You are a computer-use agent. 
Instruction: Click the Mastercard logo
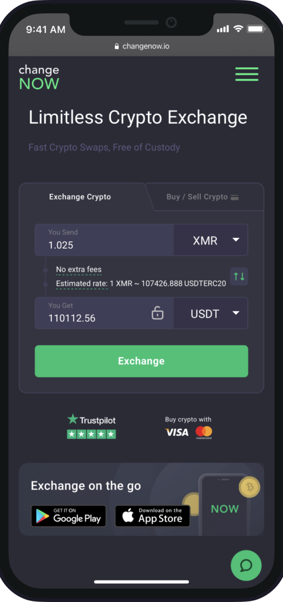click(204, 432)
